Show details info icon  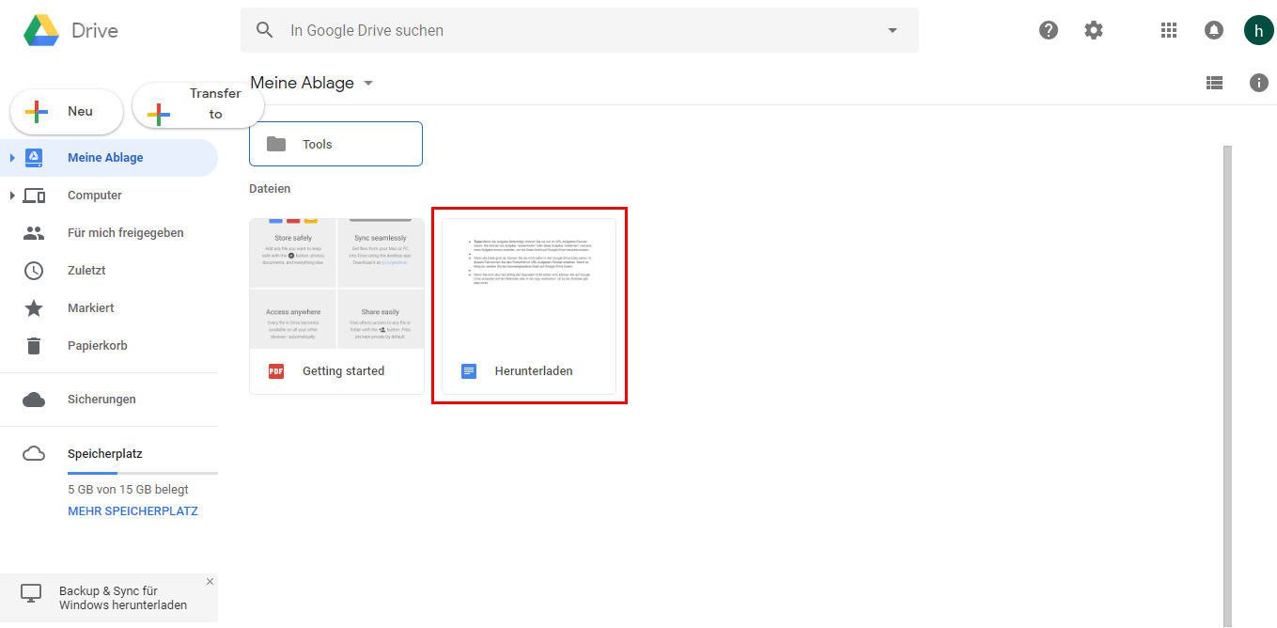[x=1259, y=83]
